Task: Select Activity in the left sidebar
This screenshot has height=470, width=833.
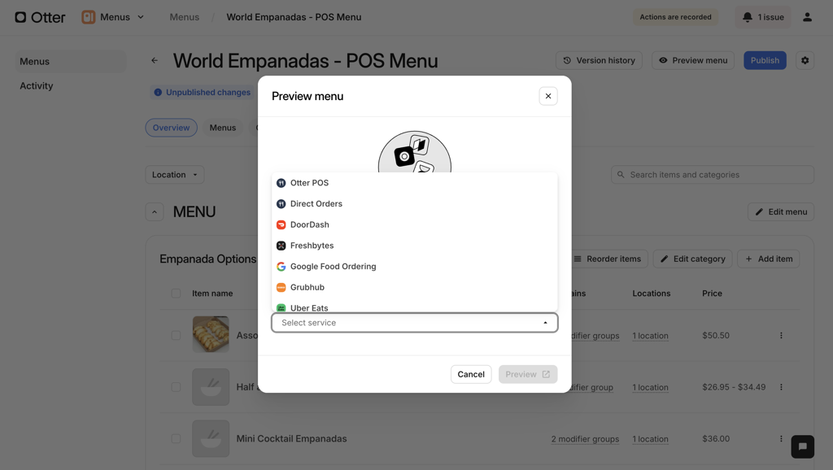Action: pos(36,85)
